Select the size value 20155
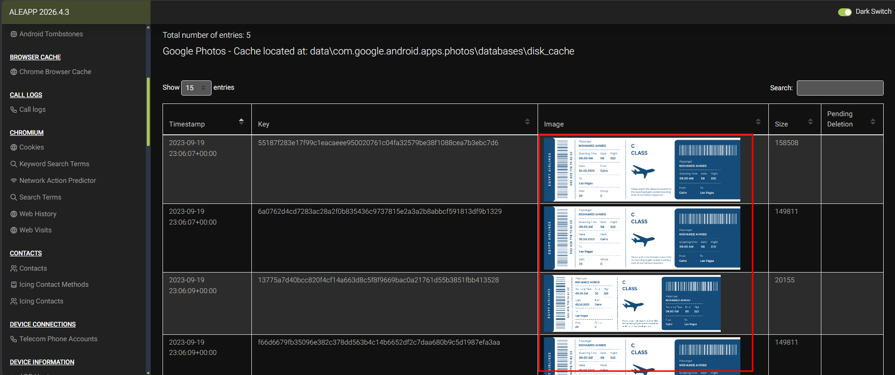 click(785, 280)
